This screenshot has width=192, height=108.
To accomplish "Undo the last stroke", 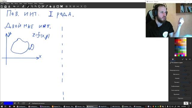I will tap(14, 7).
